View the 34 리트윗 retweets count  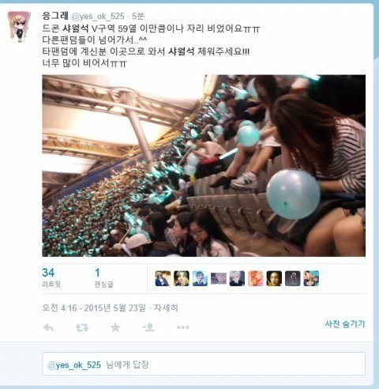(x=51, y=278)
